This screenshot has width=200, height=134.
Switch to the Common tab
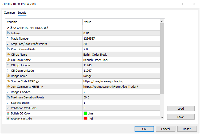(9, 13)
